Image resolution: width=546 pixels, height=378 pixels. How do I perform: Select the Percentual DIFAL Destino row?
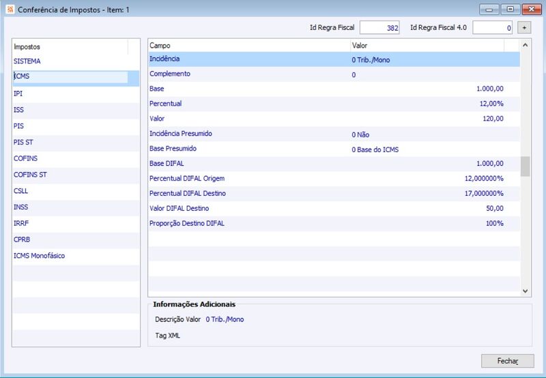tap(334, 194)
